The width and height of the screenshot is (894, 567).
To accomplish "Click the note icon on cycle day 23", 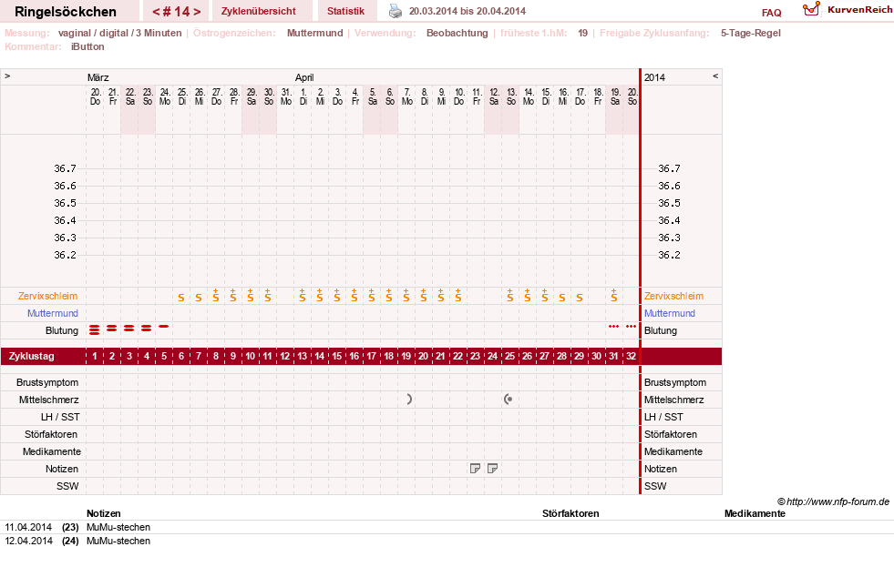I will [x=475, y=469].
